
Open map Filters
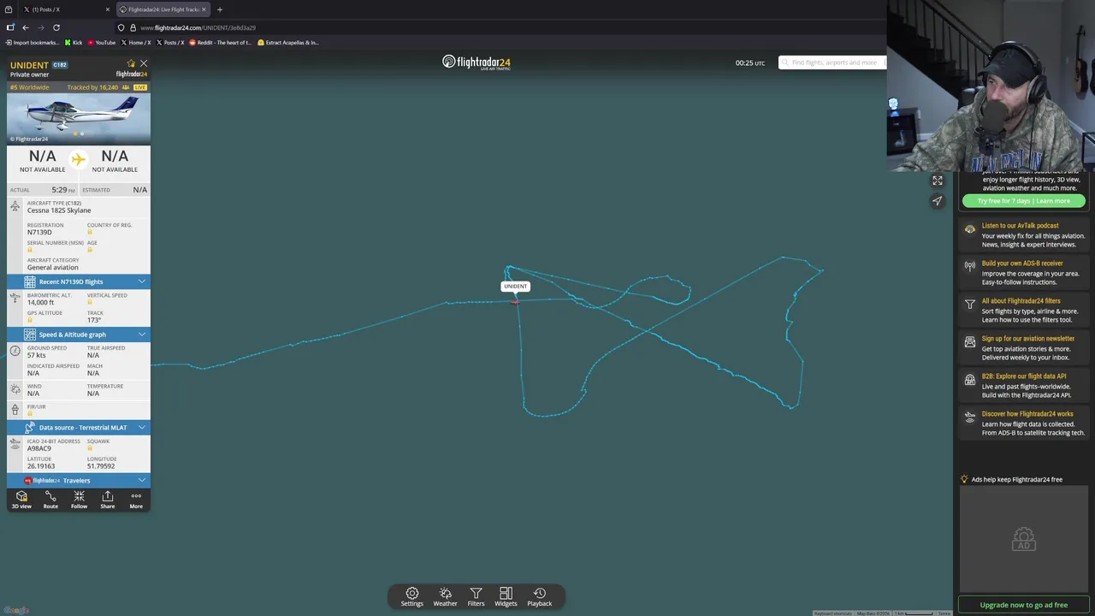(x=476, y=597)
